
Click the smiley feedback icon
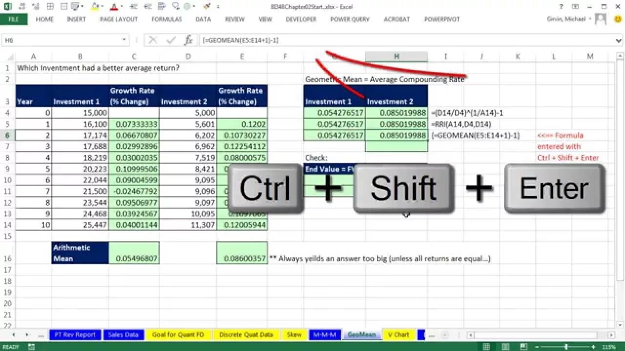[x=618, y=19]
